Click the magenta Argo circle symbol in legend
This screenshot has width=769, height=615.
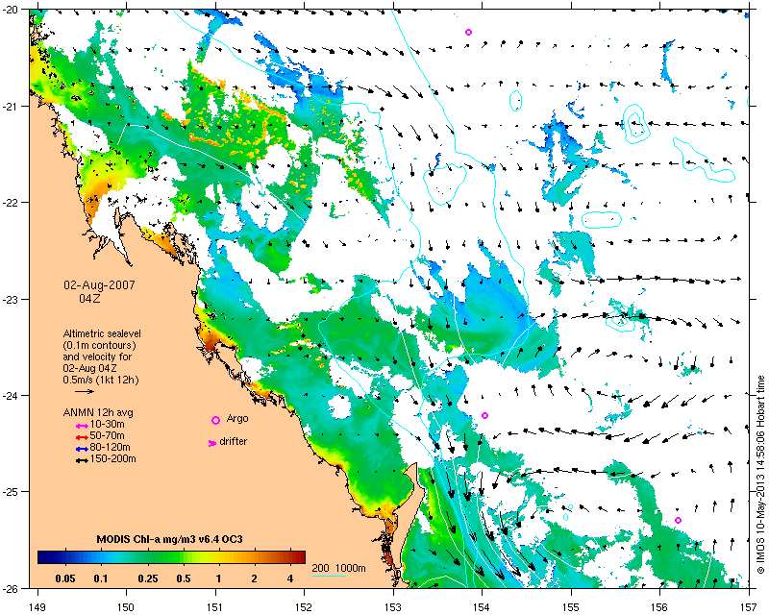pyautogui.click(x=215, y=420)
